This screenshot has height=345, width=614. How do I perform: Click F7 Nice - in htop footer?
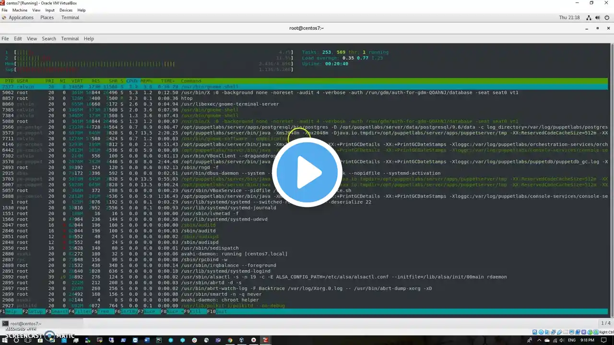[x=149, y=311]
